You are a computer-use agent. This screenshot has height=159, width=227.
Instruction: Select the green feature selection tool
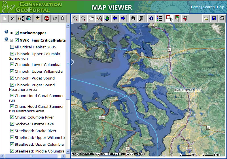click(177, 18)
